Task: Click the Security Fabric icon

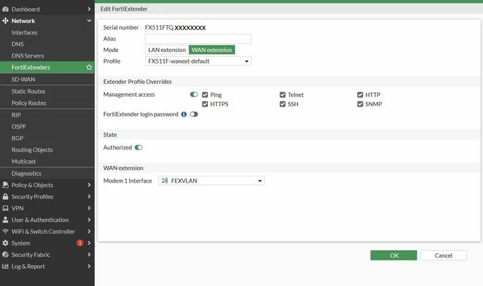Action: [x=5, y=255]
